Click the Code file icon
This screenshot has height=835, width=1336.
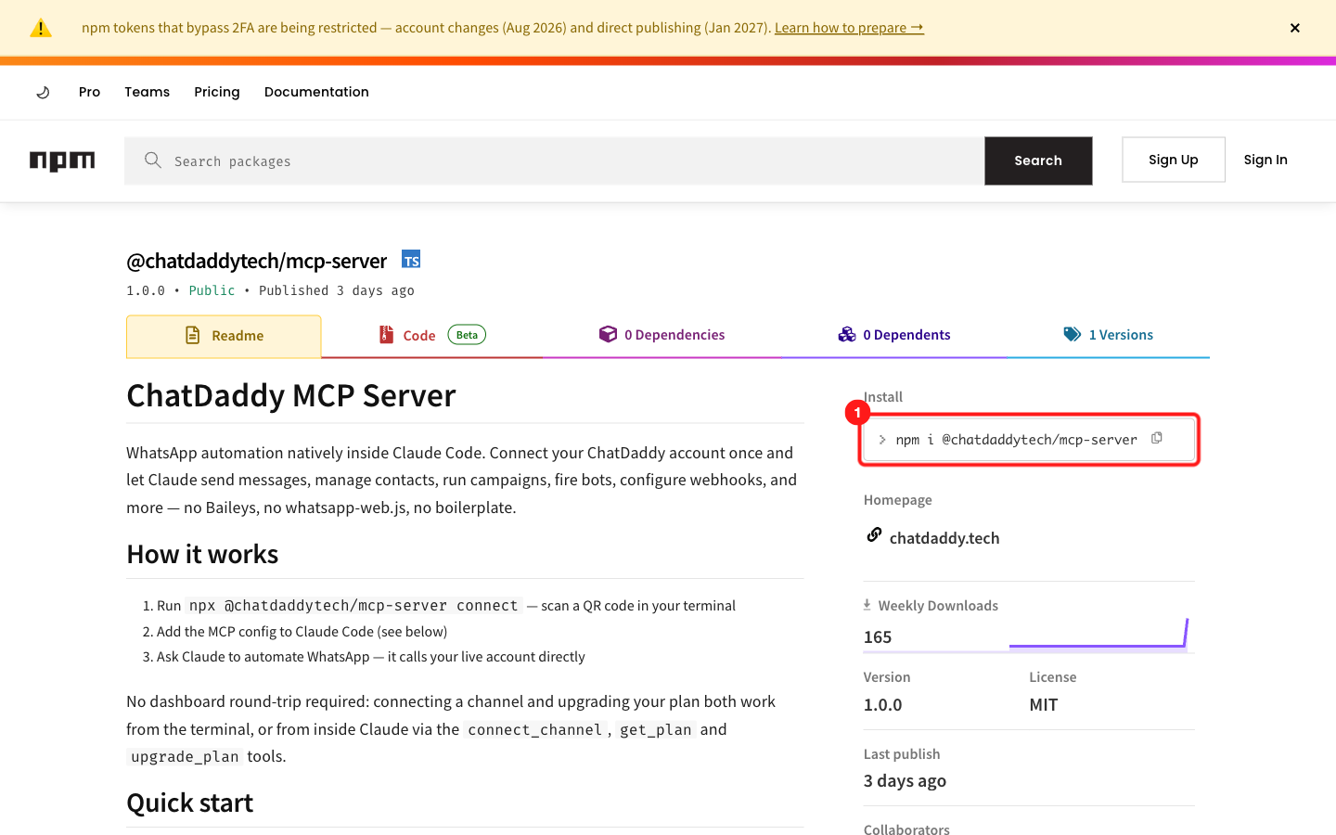[386, 335]
